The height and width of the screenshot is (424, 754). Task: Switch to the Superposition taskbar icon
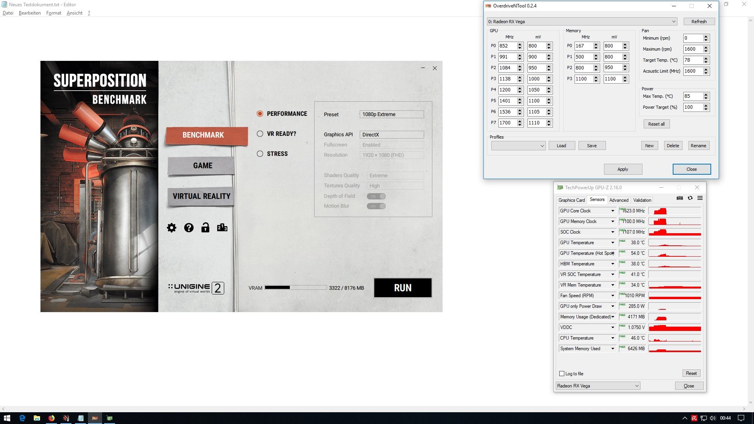66,418
